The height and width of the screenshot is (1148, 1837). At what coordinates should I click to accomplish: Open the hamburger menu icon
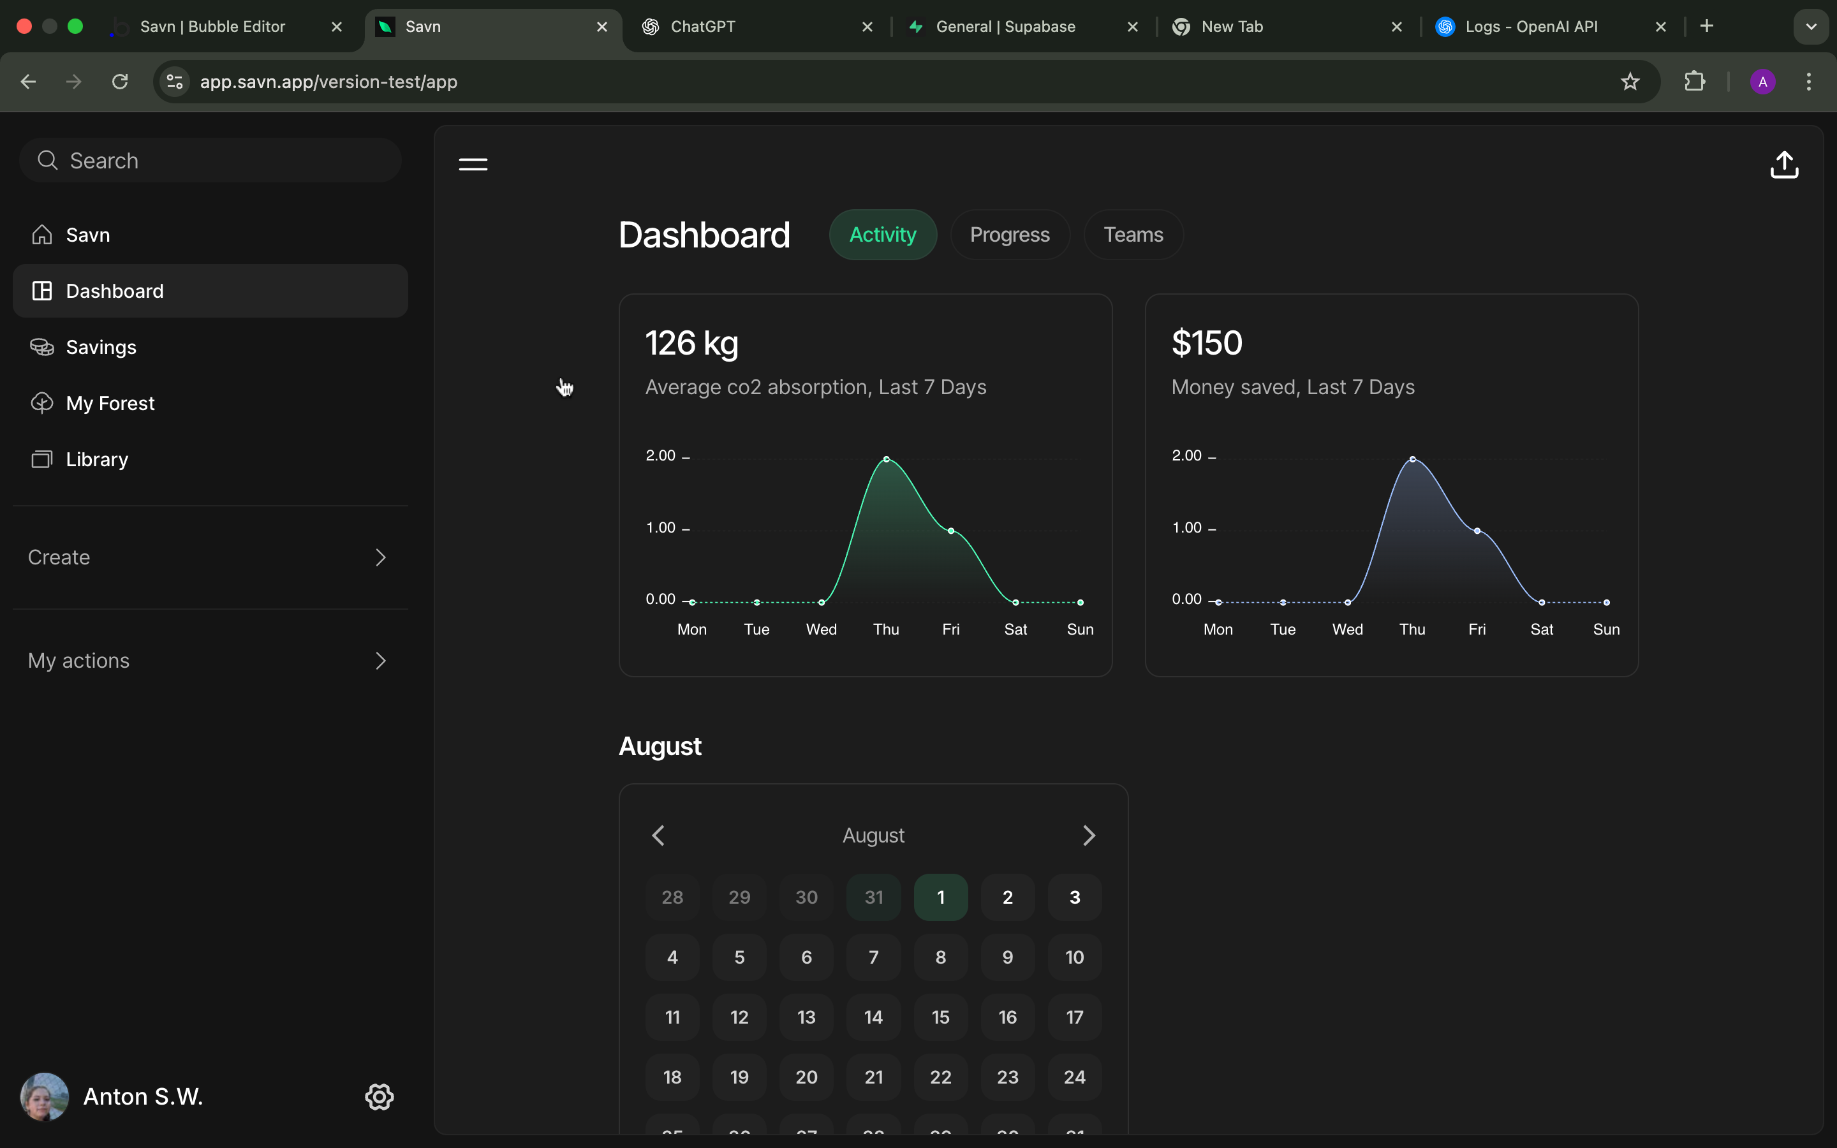pos(473,164)
